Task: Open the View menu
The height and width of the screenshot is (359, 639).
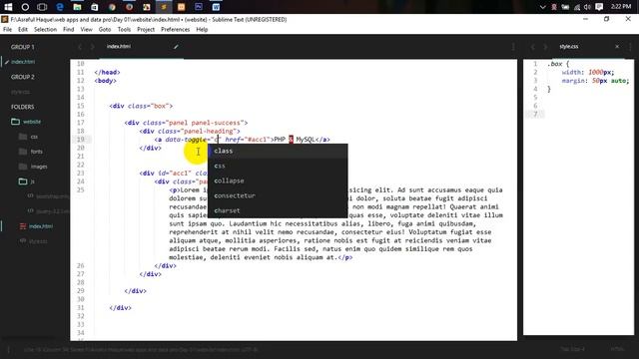Action: 86,29
